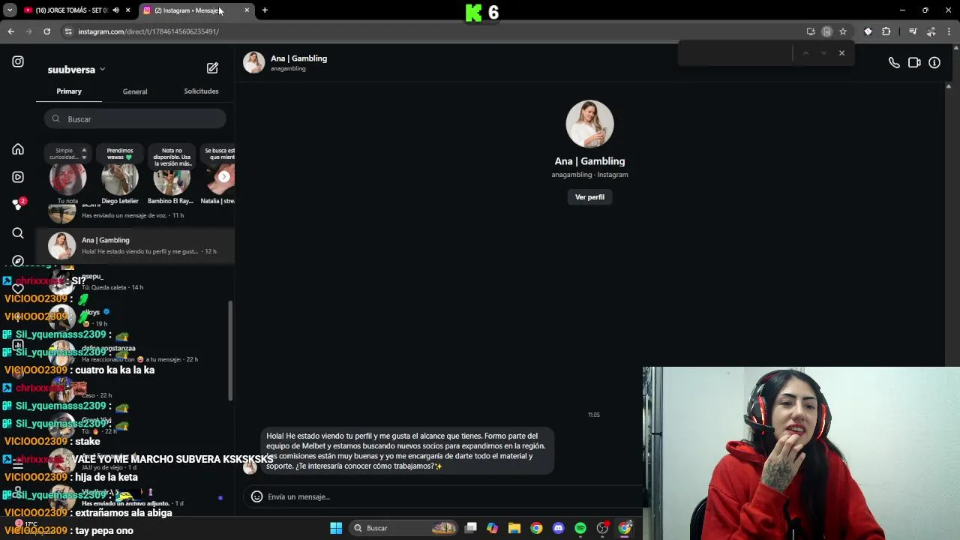Open chat showing voice message sent
The height and width of the screenshot is (540, 960).
135,214
